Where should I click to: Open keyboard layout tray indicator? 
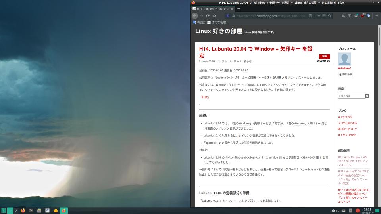[343, 210]
